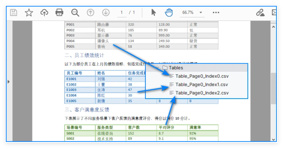Choose the arrow Selection tool
This screenshot has width=283, height=148.
(x=153, y=13)
